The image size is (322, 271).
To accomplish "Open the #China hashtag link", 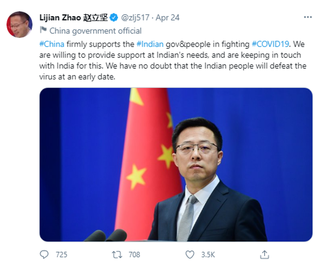I will [52, 44].
